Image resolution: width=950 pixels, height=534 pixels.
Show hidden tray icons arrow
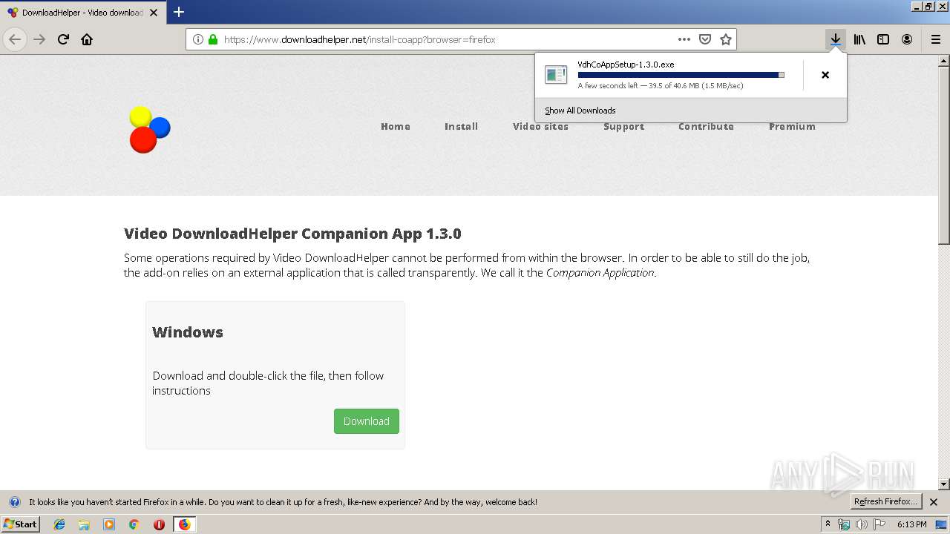point(828,524)
